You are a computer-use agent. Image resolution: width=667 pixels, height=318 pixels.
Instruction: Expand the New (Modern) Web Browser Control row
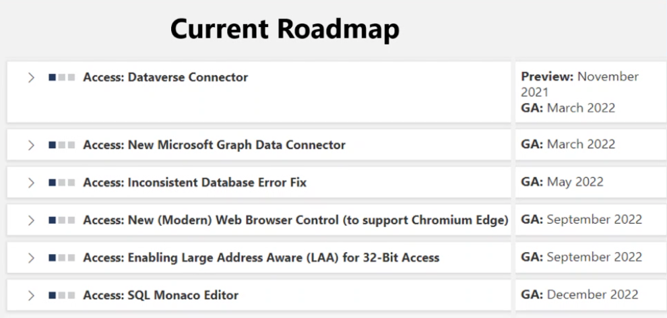pos(31,220)
